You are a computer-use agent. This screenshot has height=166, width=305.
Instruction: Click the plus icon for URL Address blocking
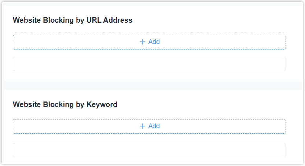coord(143,42)
